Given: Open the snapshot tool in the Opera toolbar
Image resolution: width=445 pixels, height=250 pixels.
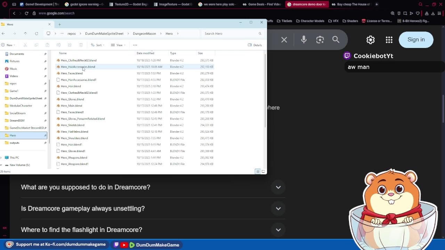Looking at the screenshot, I should (x=405, y=13).
